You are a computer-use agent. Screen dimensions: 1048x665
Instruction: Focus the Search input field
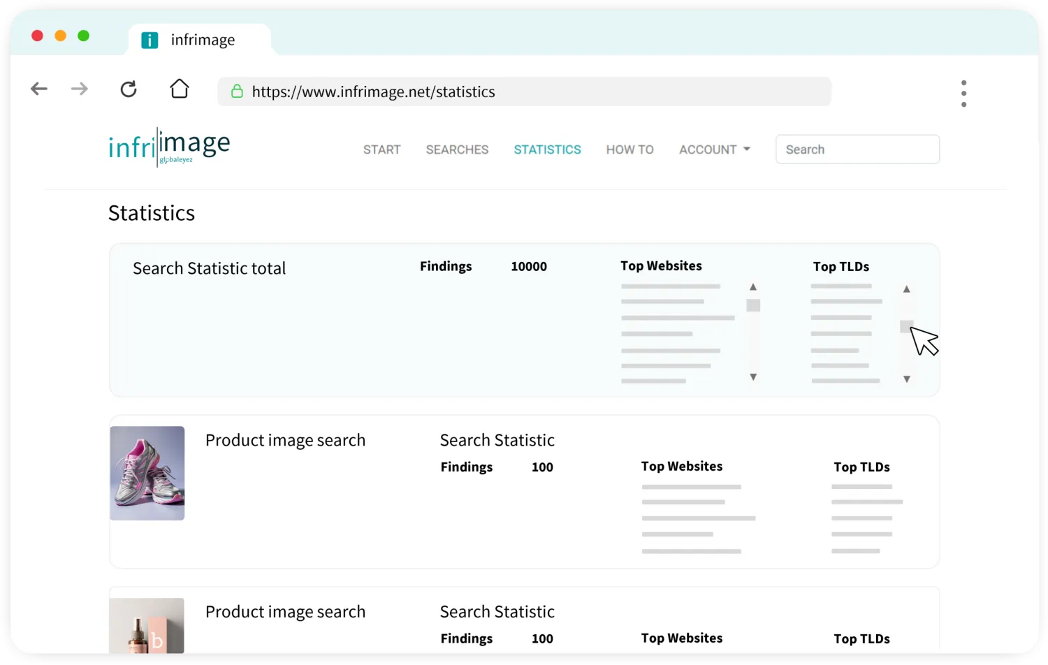857,149
